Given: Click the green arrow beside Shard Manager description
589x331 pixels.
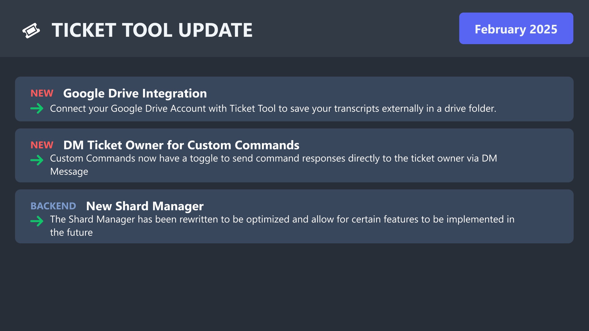Looking at the screenshot, I should pos(37,221).
